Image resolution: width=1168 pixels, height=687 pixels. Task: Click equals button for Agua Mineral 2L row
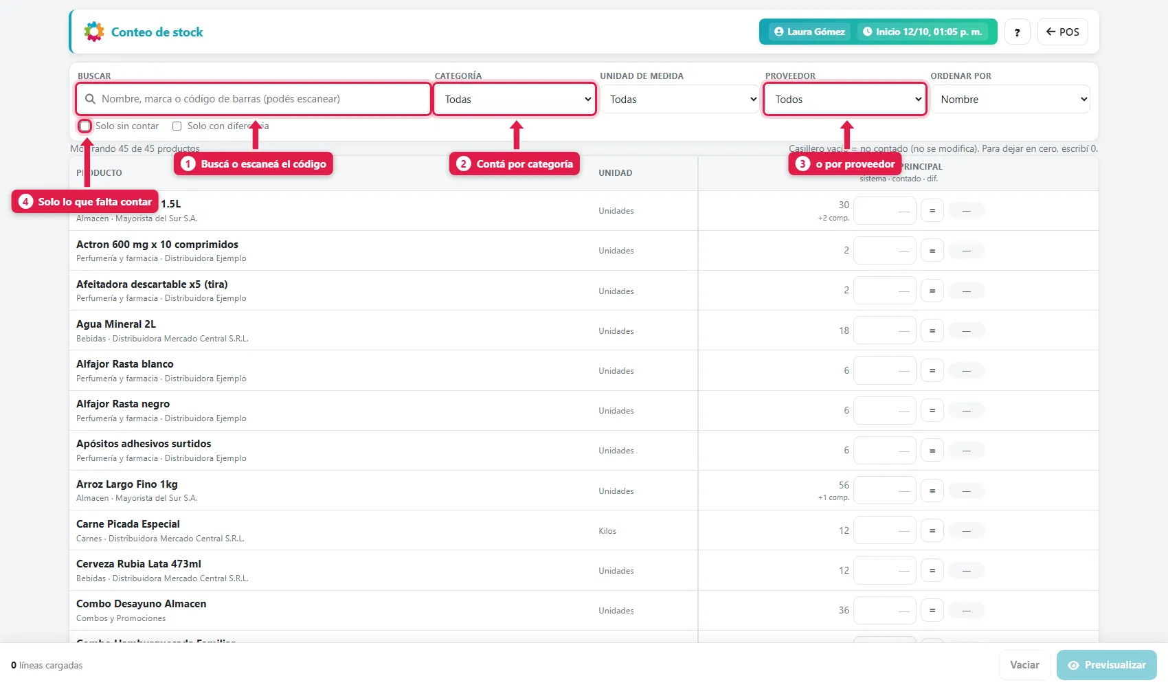[932, 330]
